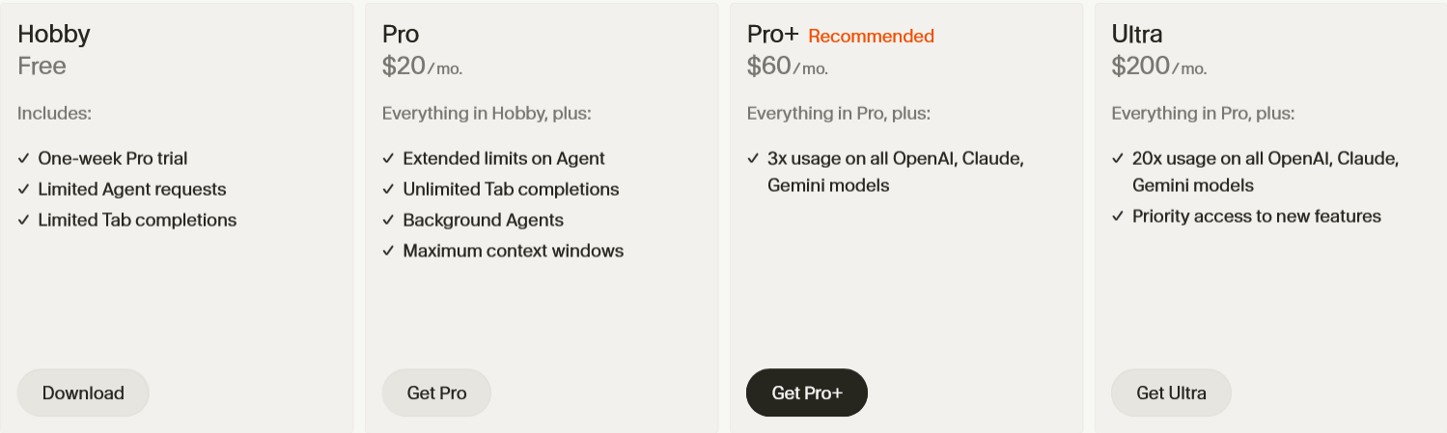Click checkmark beside Priority access to new features
This screenshot has width=1447, height=433.
tap(1118, 216)
